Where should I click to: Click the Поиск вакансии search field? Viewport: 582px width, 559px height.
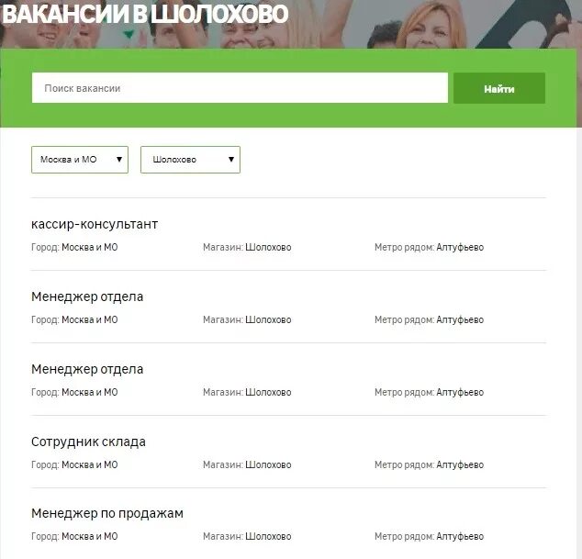point(240,88)
